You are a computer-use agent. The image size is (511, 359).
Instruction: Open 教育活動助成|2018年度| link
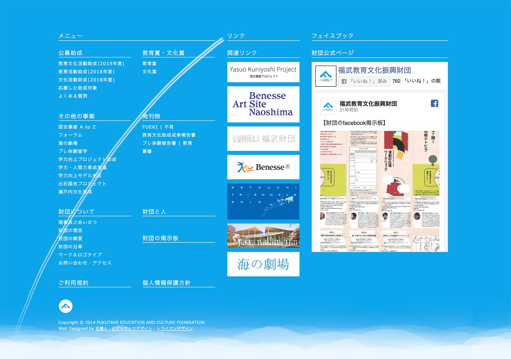(x=87, y=72)
